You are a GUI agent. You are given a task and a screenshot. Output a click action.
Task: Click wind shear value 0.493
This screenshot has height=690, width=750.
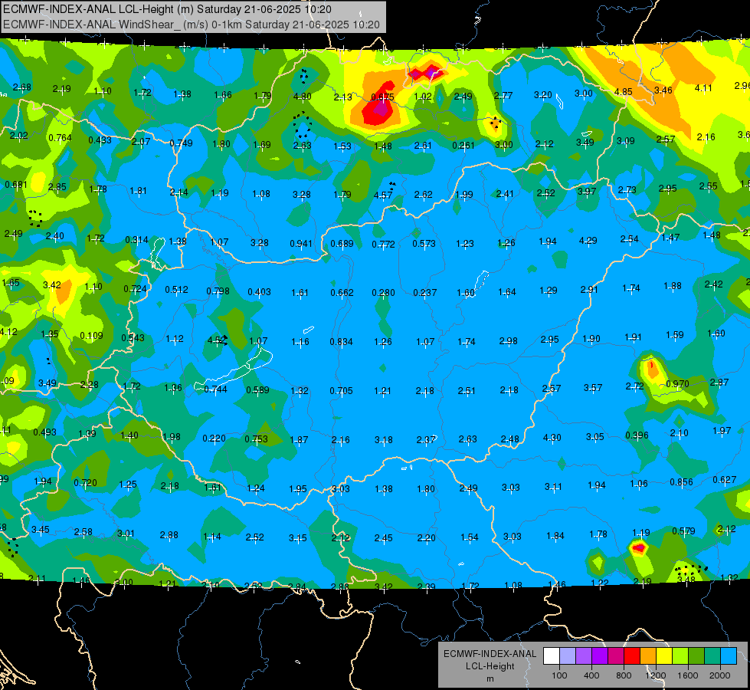click(x=44, y=432)
